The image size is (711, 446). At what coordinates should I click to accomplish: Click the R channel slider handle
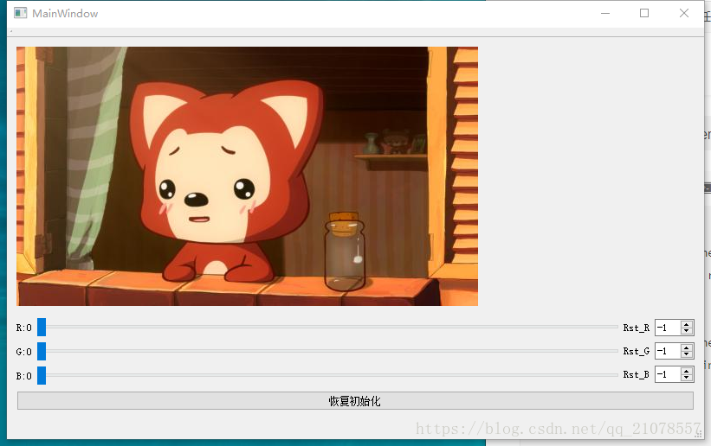pyautogui.click(x=42, y=327)
